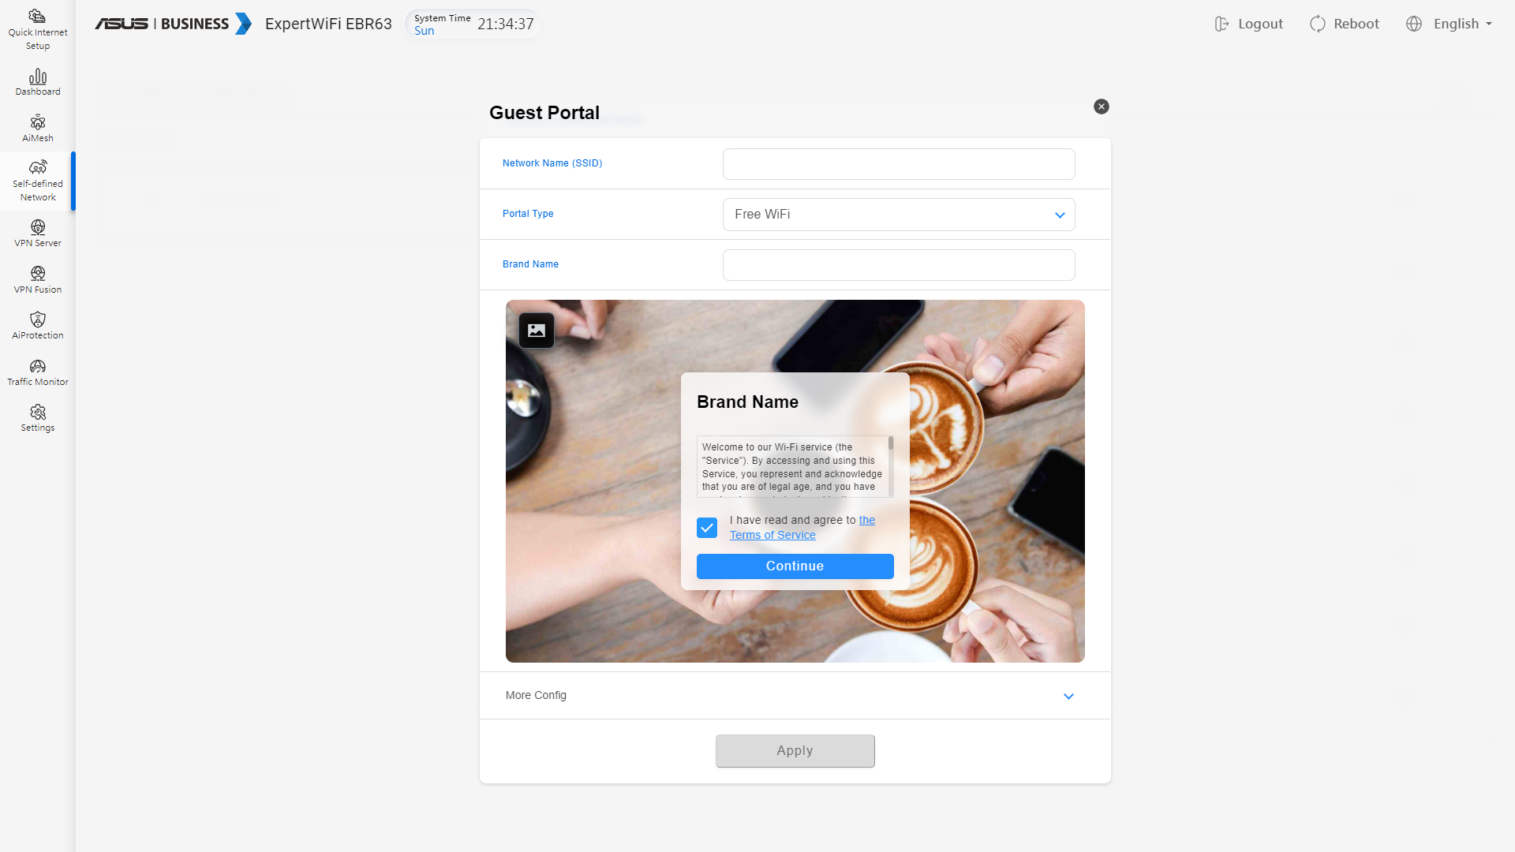
Task: Go to the Dashboard section
Action: [37, 82]
